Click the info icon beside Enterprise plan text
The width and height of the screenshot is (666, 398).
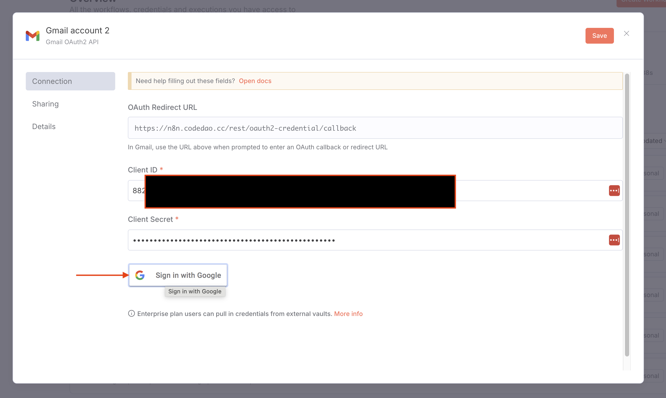tap(131, 314)
